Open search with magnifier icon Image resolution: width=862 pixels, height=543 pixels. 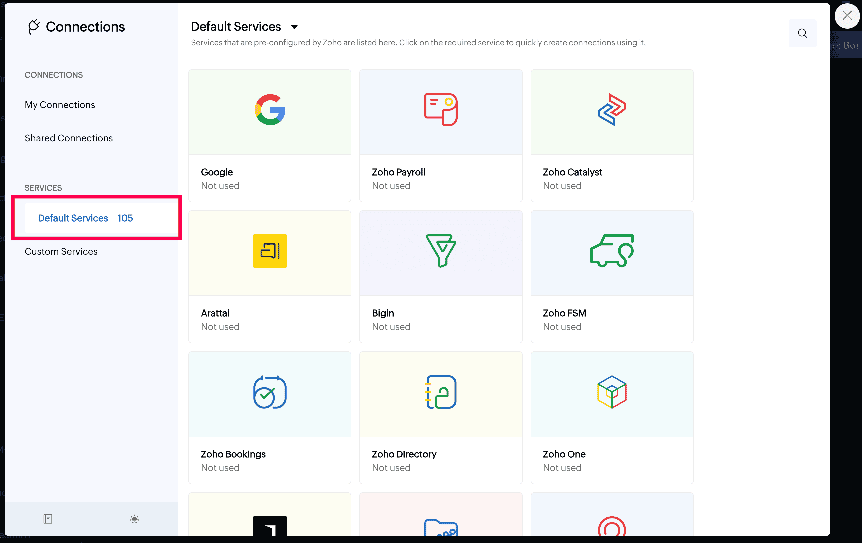802,33
